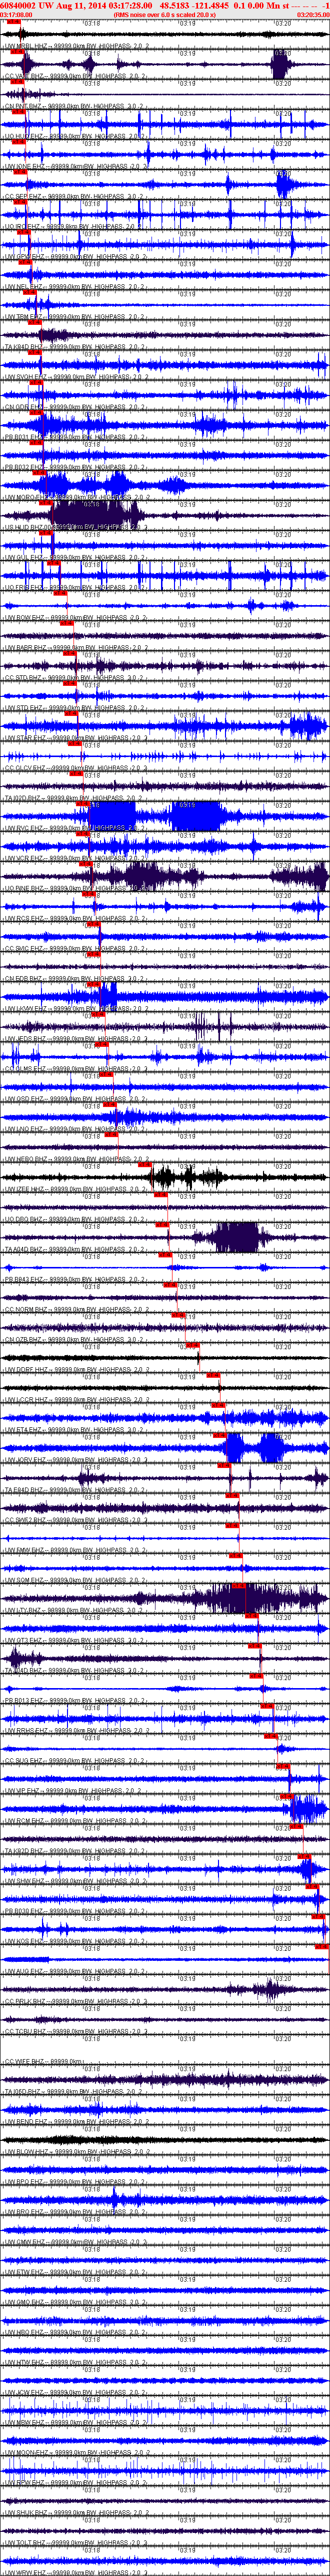The width and height of the screenshot is (330, 2576).
Task: Click the RMS noise scaling note
Action: pos(164,15)
